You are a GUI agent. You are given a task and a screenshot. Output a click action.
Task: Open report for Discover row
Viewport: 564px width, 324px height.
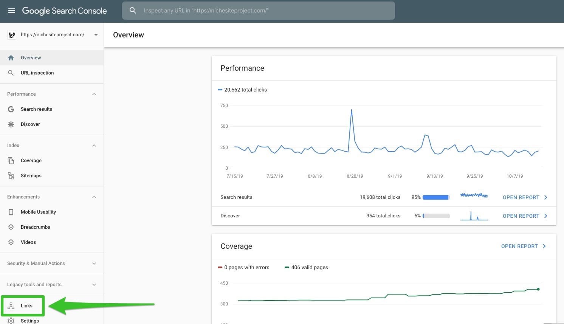(x=521, y=216)
